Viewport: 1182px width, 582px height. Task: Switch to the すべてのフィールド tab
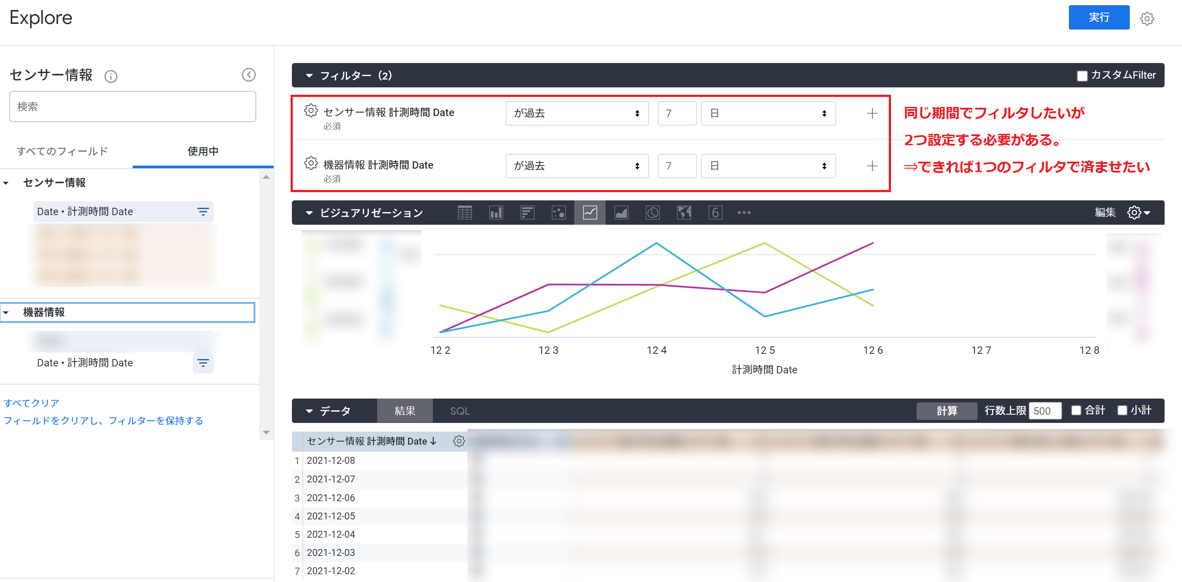62,151
